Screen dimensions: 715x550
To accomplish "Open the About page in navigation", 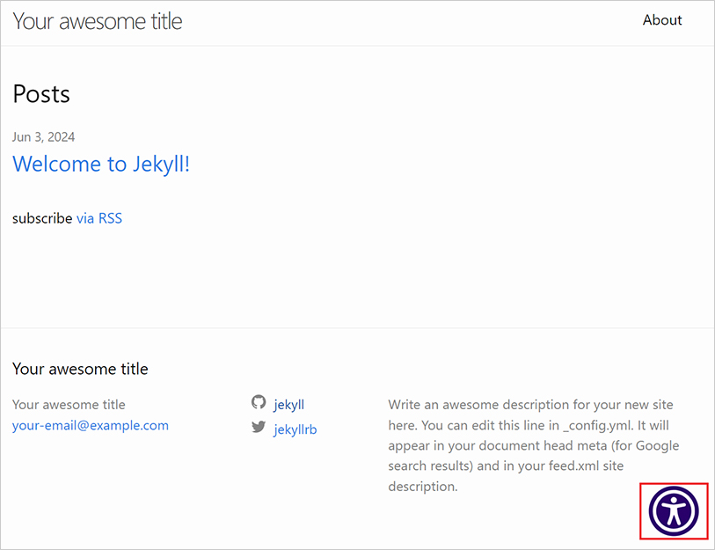I will [662, 20].
